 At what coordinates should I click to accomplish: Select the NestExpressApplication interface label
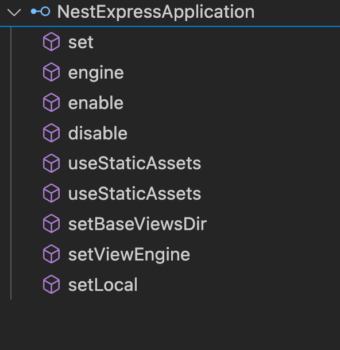[x=156, y=12]
